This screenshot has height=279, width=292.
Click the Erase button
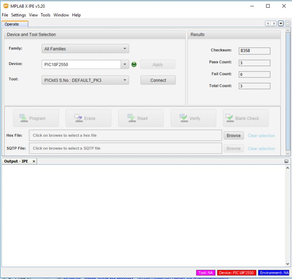click(88, 118)
